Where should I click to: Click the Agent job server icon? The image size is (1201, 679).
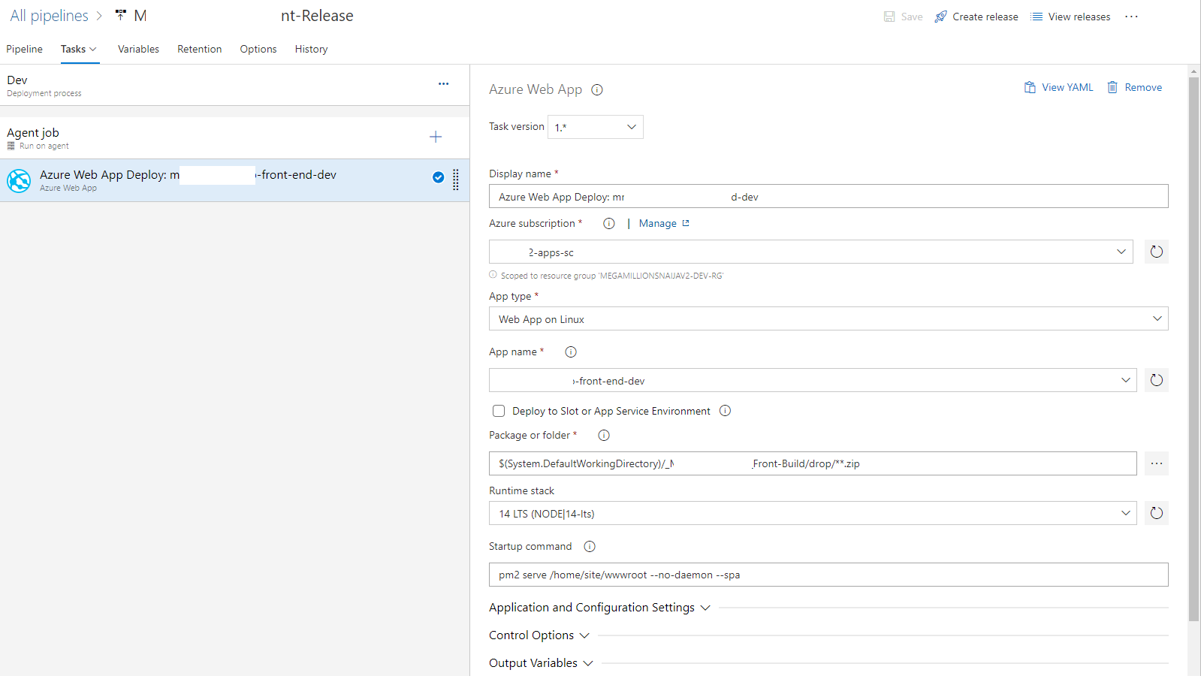(11, 146)
